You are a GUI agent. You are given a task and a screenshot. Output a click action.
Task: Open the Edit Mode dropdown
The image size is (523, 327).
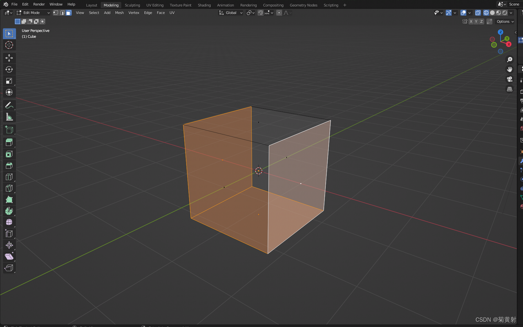point(33,13)
